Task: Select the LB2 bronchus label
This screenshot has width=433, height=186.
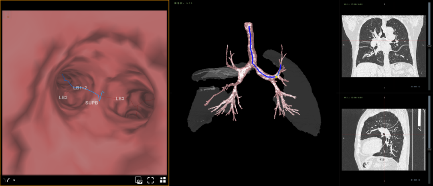Action: (63, 97)
